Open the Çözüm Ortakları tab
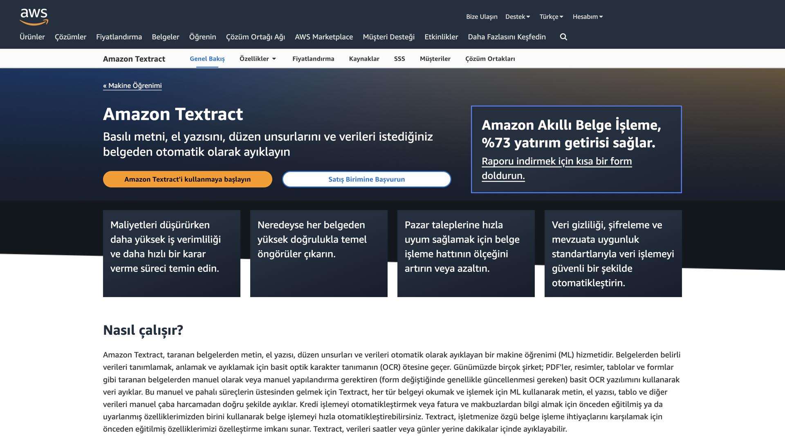This screenshot has height=442, width=785. click(x=490, y=59)
